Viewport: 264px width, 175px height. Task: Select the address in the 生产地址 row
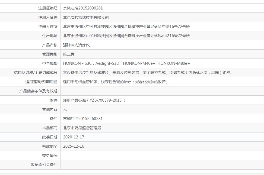[x=126, y=36]
